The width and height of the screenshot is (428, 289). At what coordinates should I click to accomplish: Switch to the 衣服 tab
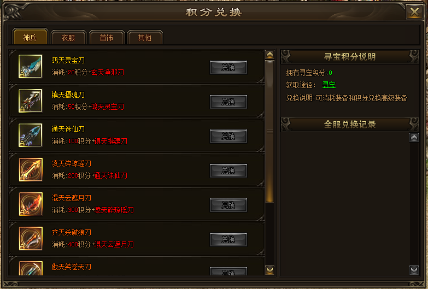(x=68, y=38)
